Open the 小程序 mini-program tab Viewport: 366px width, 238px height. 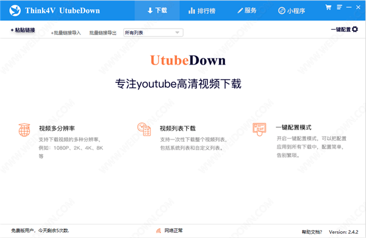292,11
